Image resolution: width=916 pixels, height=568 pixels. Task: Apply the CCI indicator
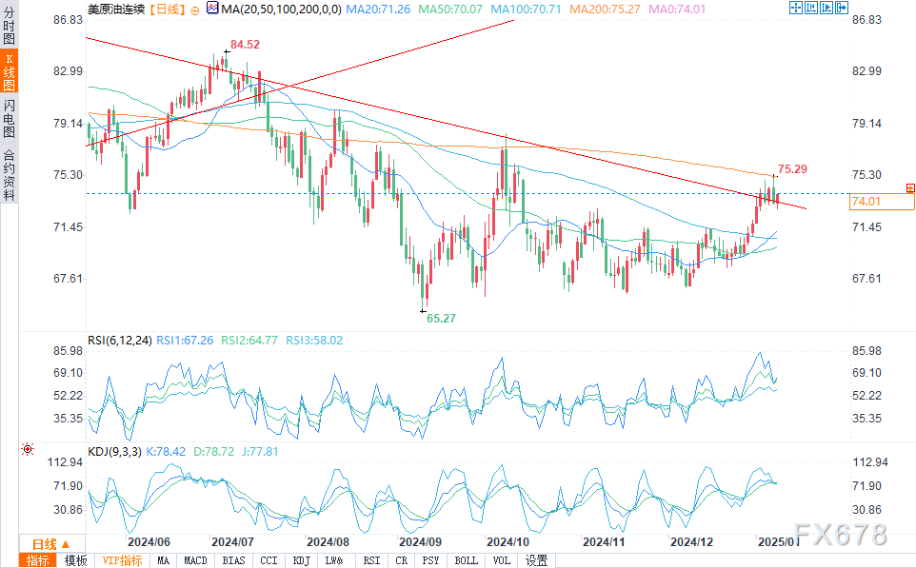pos(269,560)
